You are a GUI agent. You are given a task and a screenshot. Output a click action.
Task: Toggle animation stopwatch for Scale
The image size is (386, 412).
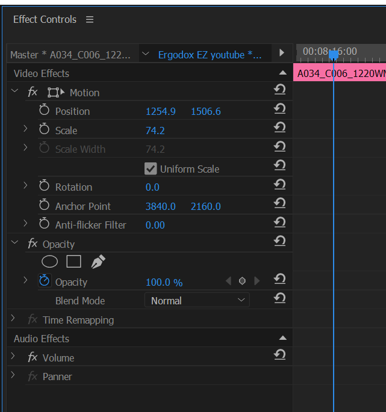(44, 129)
